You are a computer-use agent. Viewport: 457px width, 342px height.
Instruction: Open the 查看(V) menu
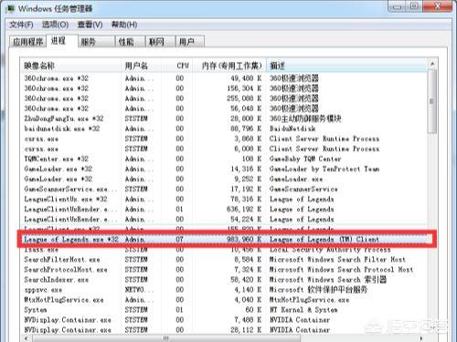click(90, 25)
